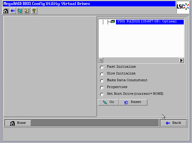Select Slow Initialize radio button

coord(102,74)
